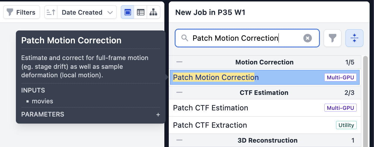Click the Filters funnel button

coord(21,12)
